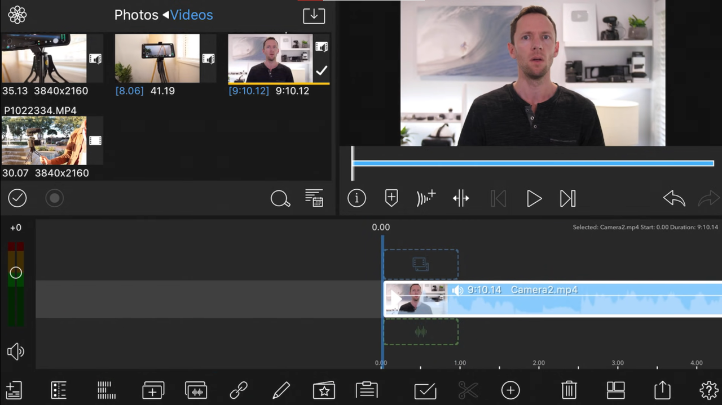Tap the add clip plus circle
Viewport: 722px width, 405px height.
pyautogui.click(x=510, y=390)
